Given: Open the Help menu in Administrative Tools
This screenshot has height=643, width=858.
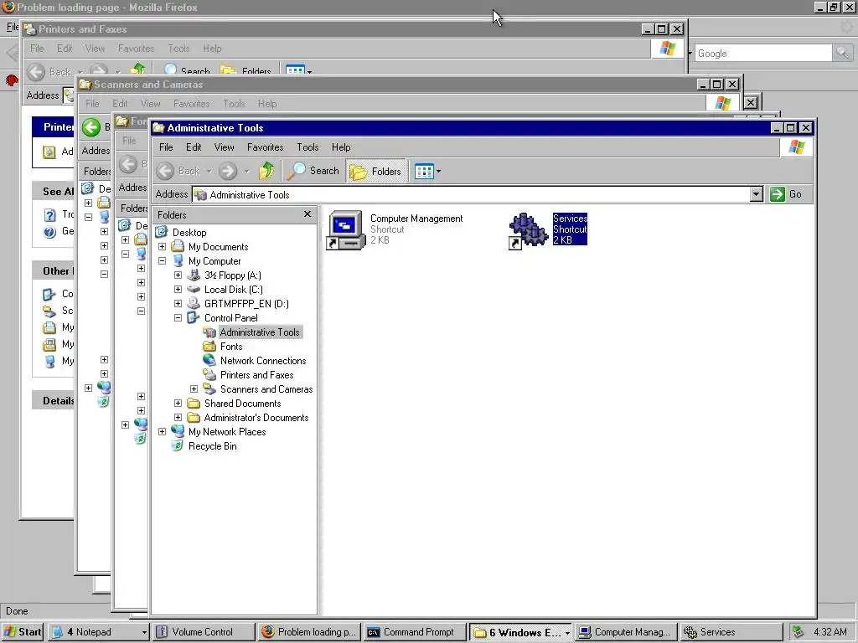Looking at the screenshot, I should [x=341, y=147].
